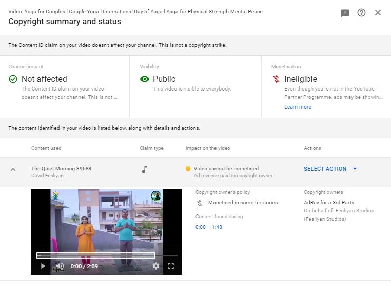The height and width of the screenshot is (305, 391).
Task: Click the 'Ineligible' monetisation heading
Action: pyautogui.click(x=301, y=79)
